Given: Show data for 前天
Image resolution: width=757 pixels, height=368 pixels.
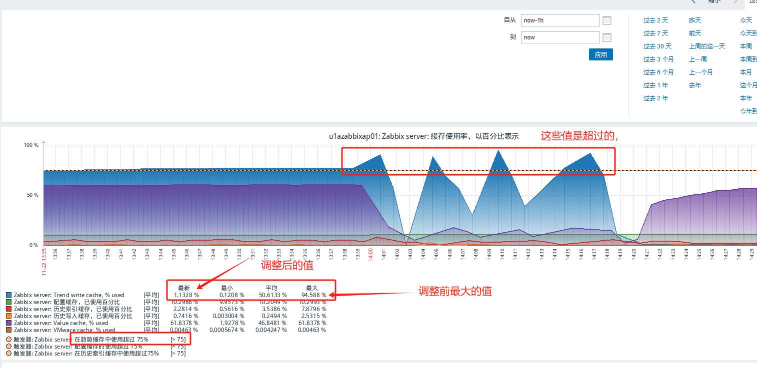Looking at the screenshot, I should (695, 33).
